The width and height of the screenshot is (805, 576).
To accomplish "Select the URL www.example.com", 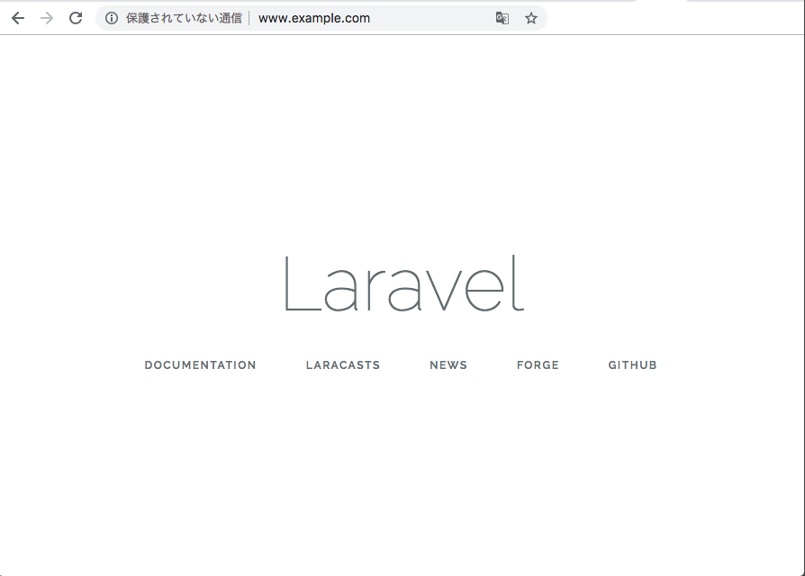I will [x=313, y=17].
